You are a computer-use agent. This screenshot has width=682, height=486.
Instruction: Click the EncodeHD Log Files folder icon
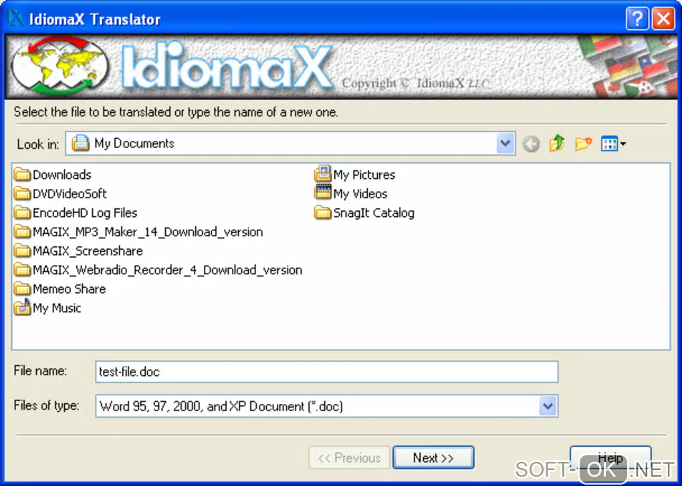point(22,213)
